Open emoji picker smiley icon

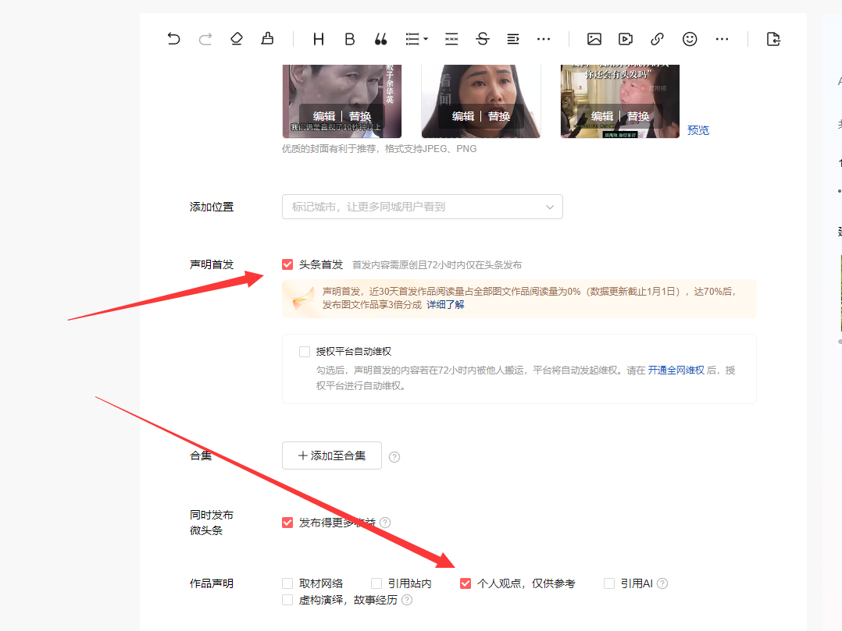[690, 38]
